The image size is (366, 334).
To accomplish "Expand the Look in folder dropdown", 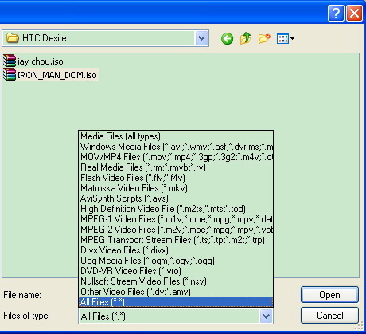I will [x=201, y=38].
